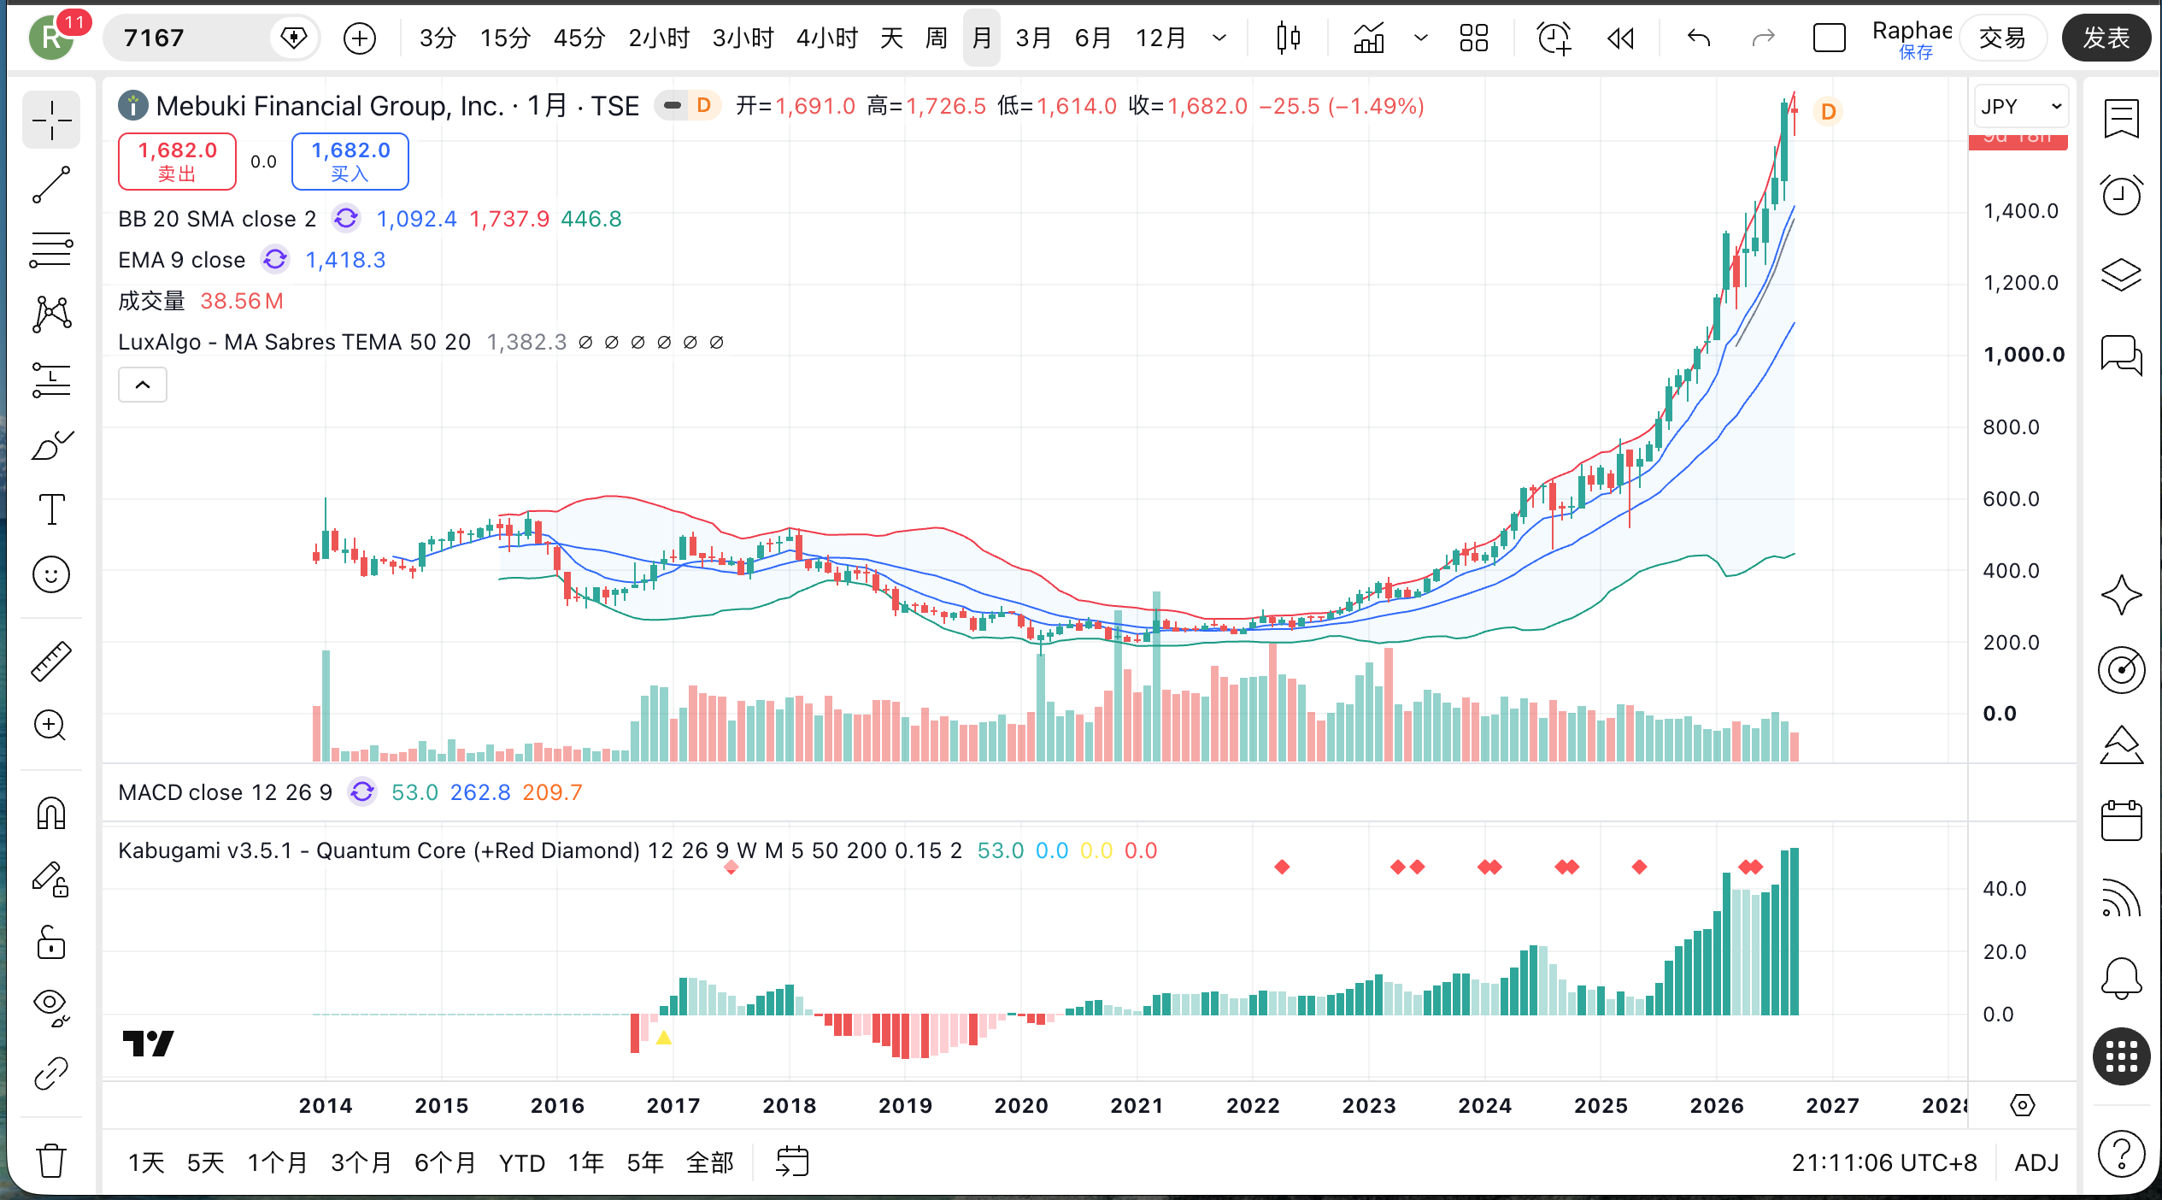
Task: Switch to the 周 weekly timeframe
Action: [937, 38]
